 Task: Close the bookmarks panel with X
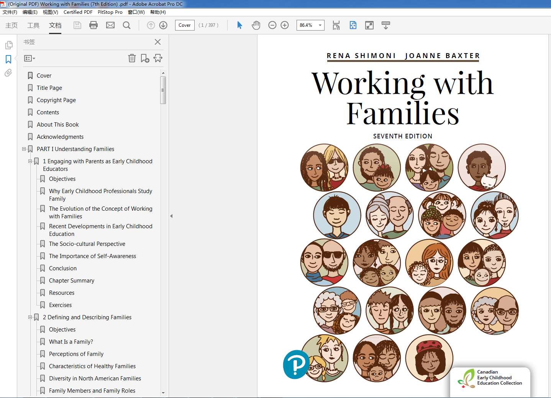157,42
